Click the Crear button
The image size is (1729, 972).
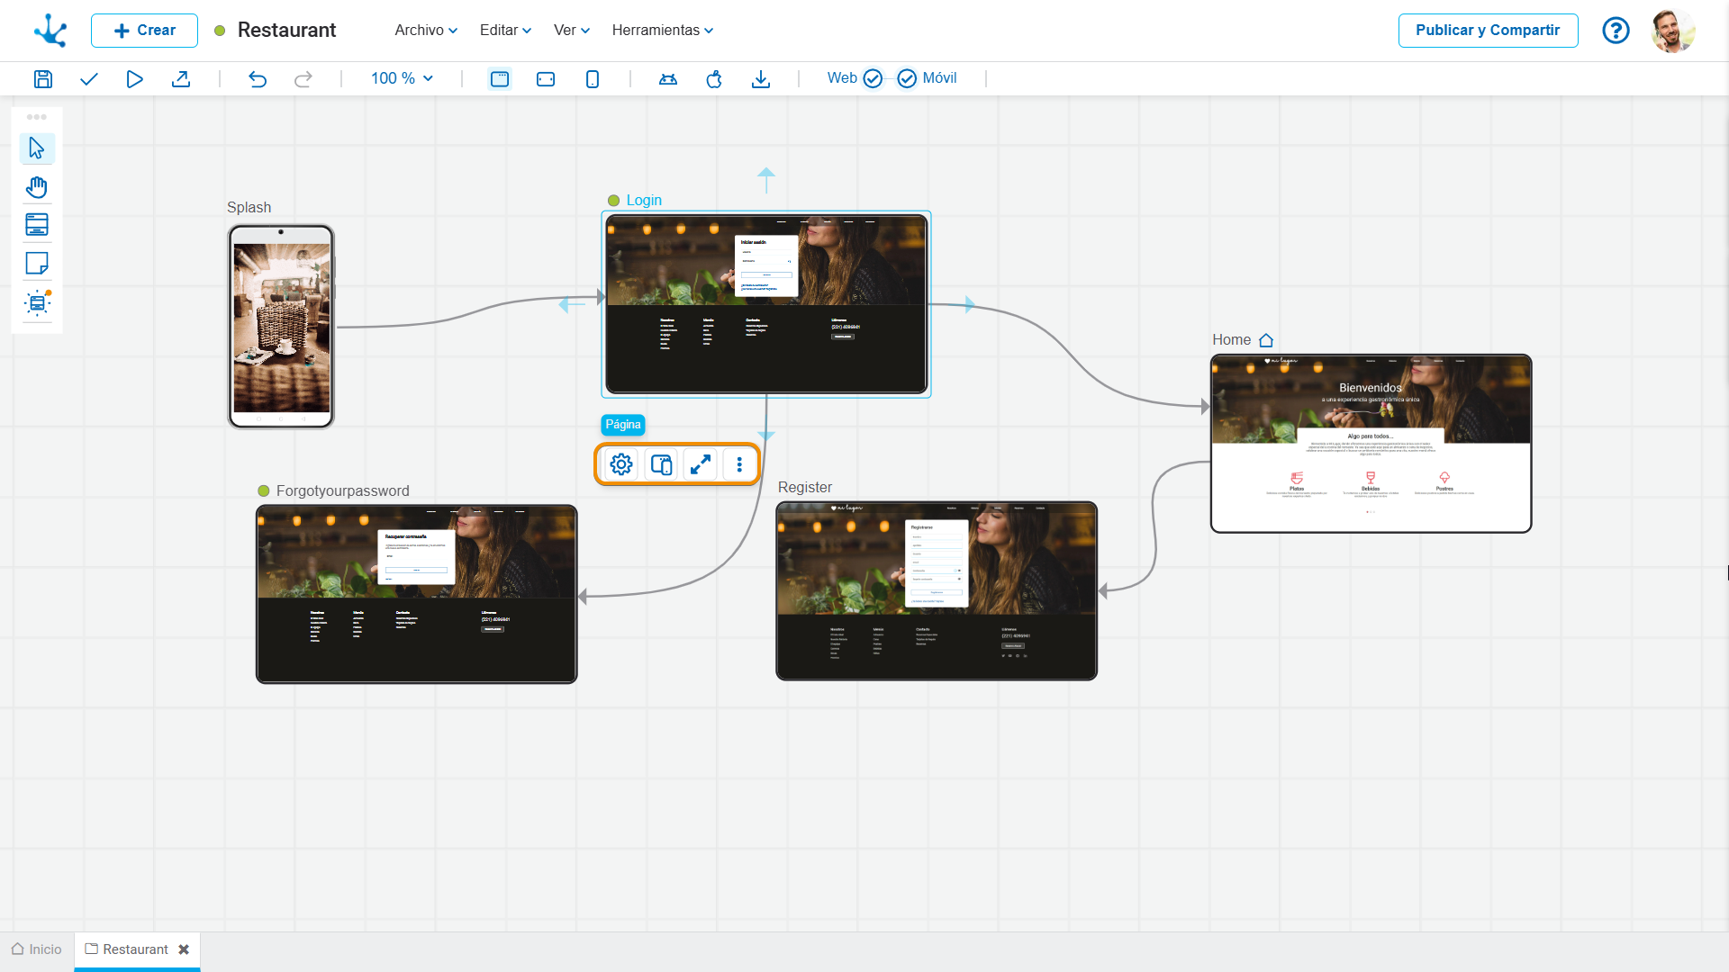pos(144,31)
